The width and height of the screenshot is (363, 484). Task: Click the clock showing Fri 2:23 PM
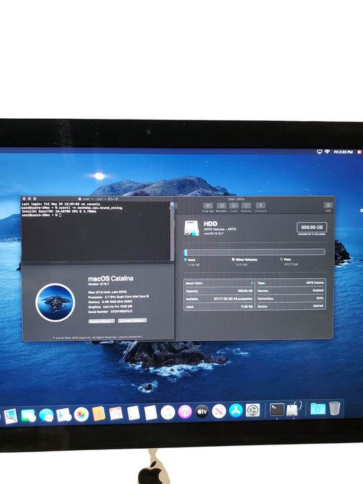pos(343,152)
